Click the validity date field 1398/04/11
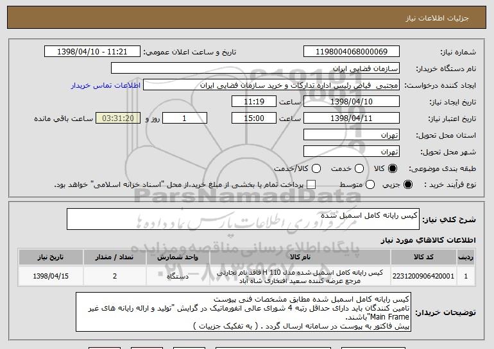Screen dimensions: 494x349 coord(352,118)
